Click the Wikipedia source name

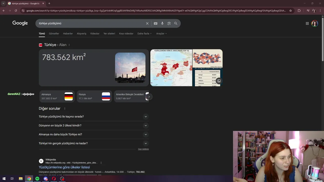coord(51,160)
